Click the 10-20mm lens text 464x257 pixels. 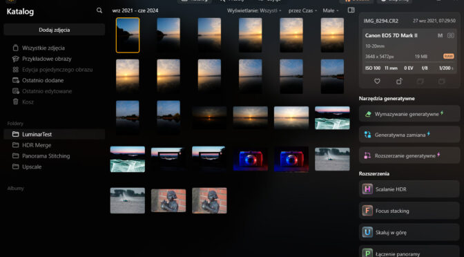[375, 46]
